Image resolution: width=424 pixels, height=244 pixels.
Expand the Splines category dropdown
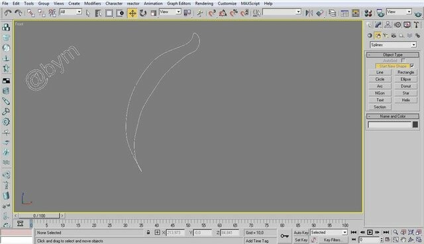click(x=393, y=45)
